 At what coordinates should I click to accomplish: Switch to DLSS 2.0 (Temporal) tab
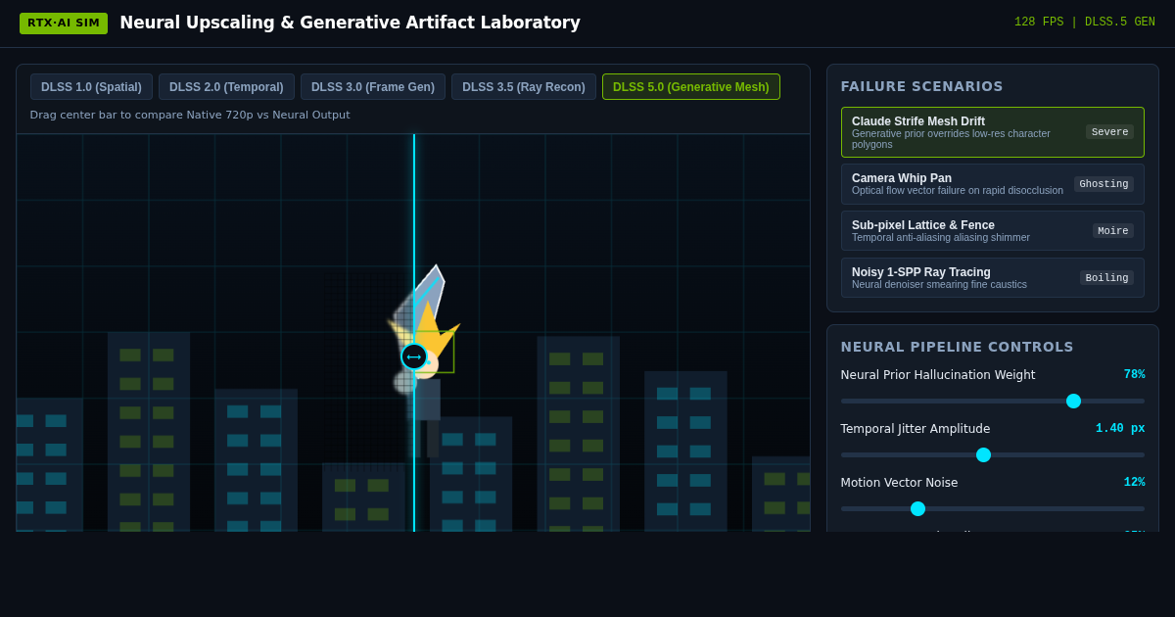(x=226, y=87)
